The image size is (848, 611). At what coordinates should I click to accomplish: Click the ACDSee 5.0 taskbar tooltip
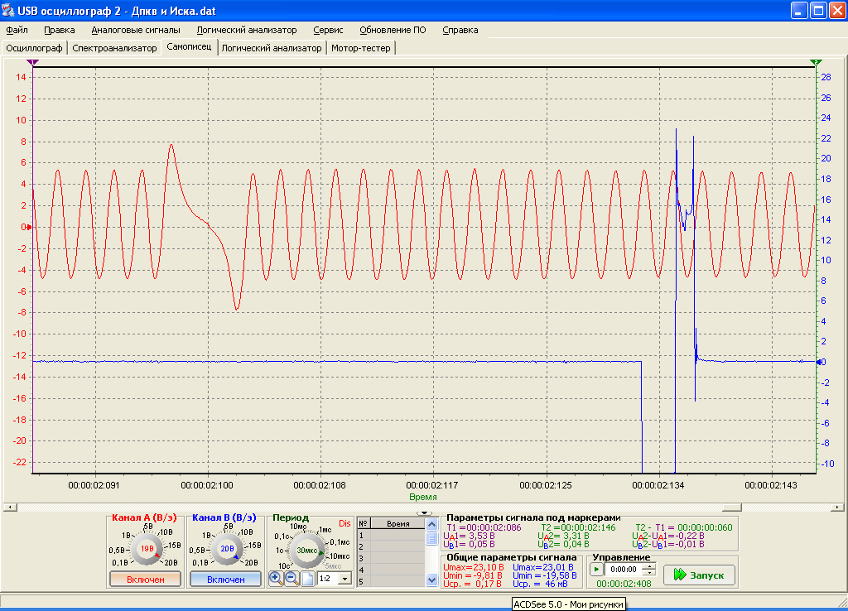568,604
